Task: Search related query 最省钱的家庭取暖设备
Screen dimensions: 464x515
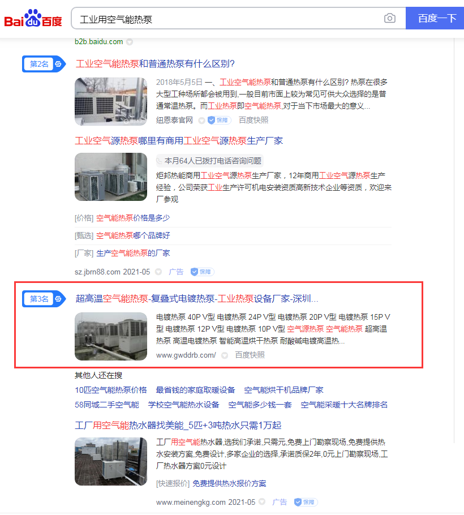Action: click(x=195, y=390)
